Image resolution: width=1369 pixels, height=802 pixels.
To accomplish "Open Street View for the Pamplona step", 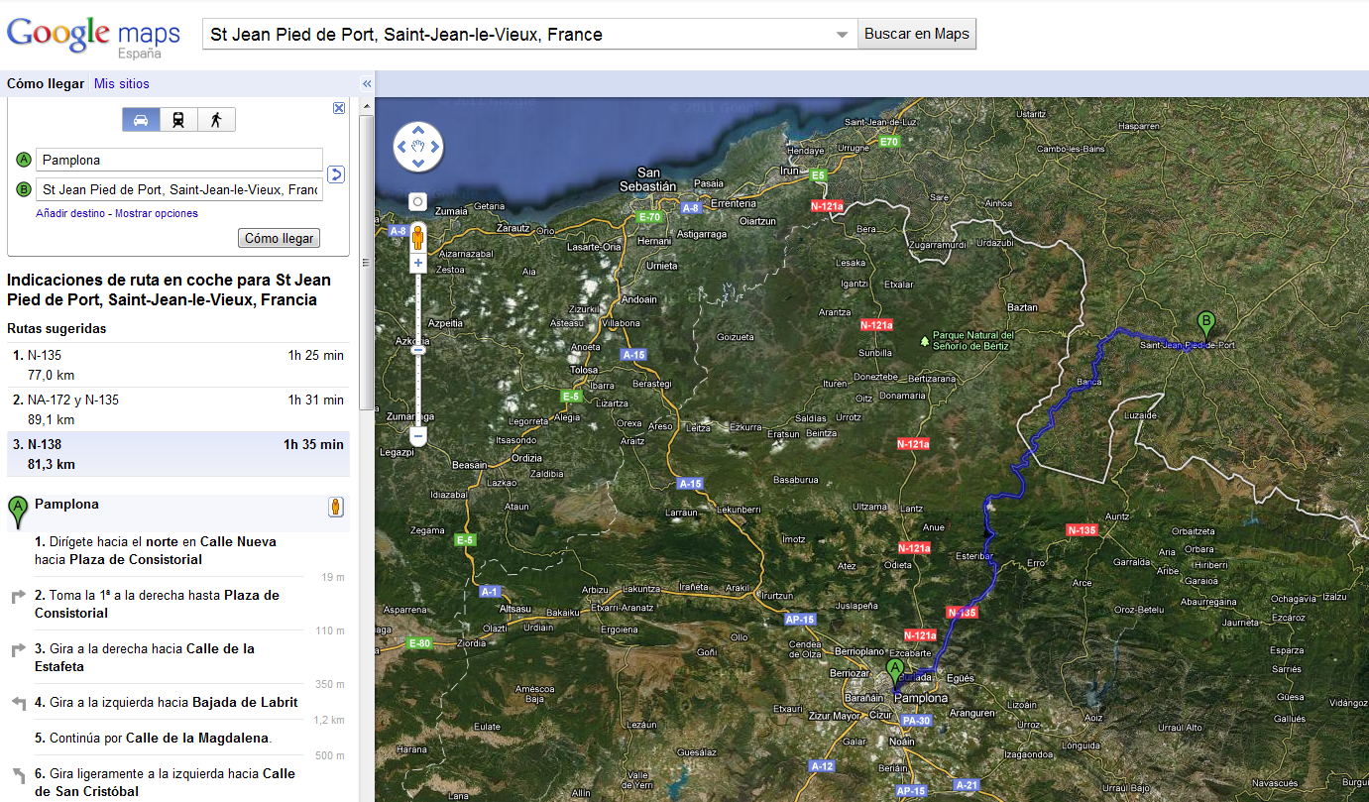I will click(337, 507).
